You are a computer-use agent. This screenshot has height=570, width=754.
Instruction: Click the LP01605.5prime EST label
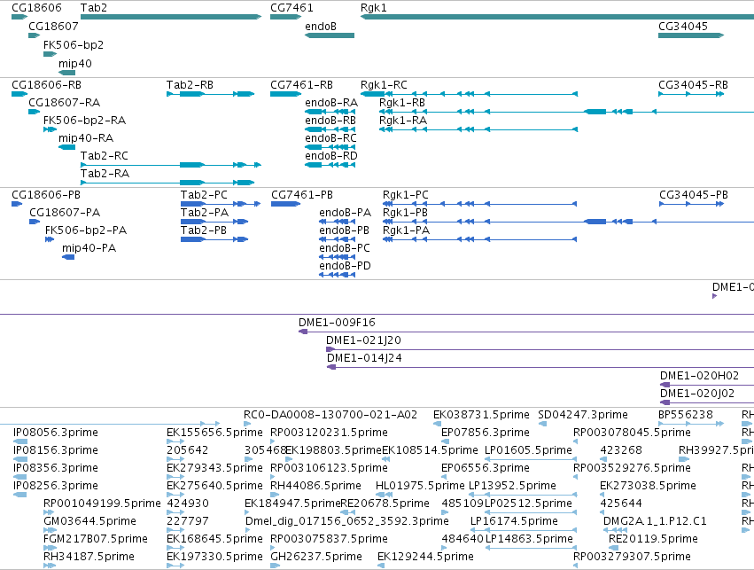(528, 450)
